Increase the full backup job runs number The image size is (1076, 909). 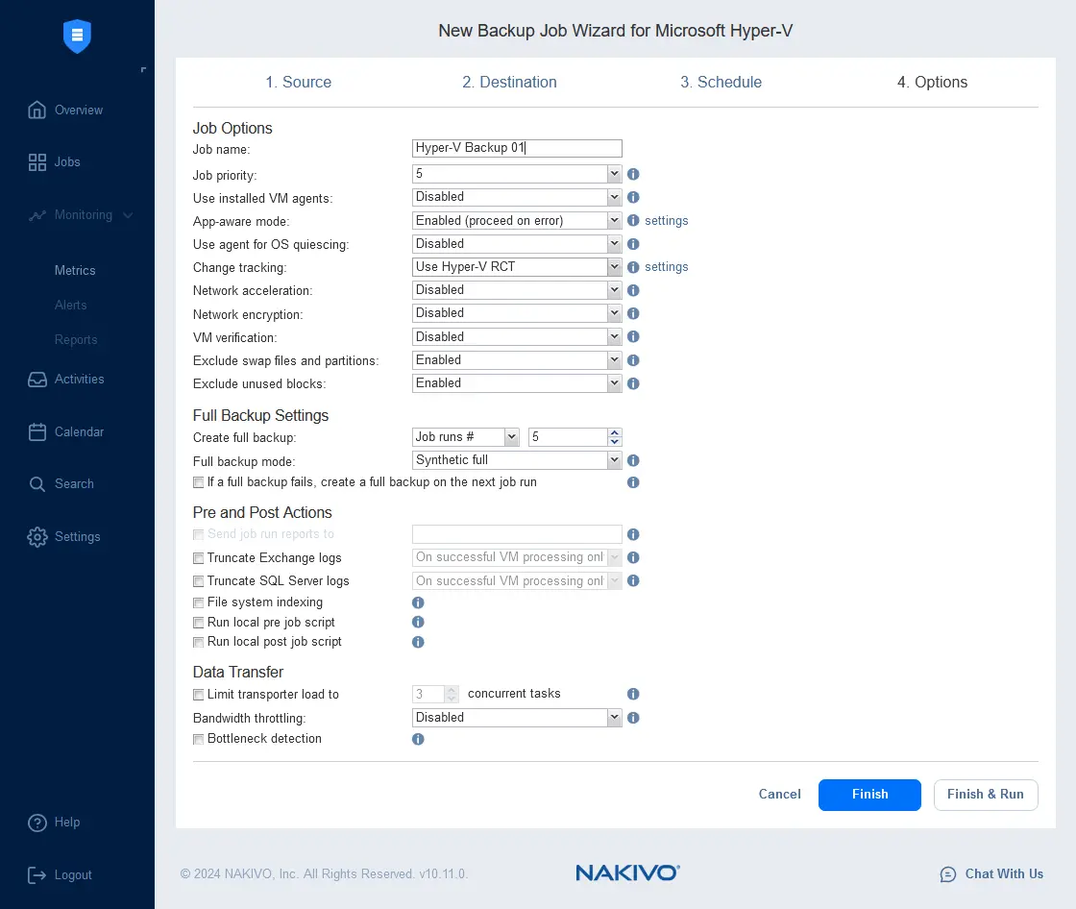(x=615, y=432)
